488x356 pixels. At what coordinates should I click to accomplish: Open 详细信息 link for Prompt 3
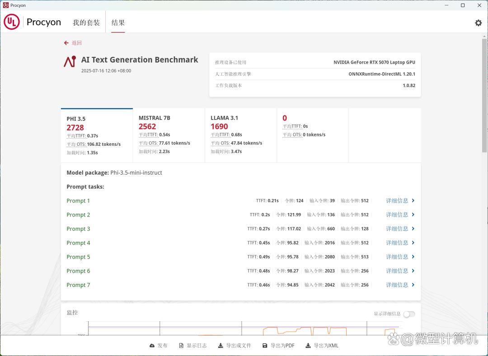397,228
